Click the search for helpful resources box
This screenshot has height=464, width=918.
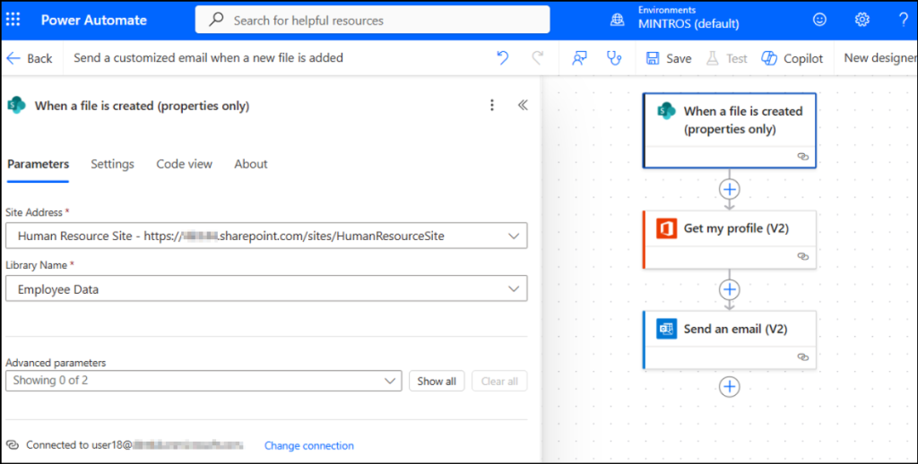coord(372,20)
